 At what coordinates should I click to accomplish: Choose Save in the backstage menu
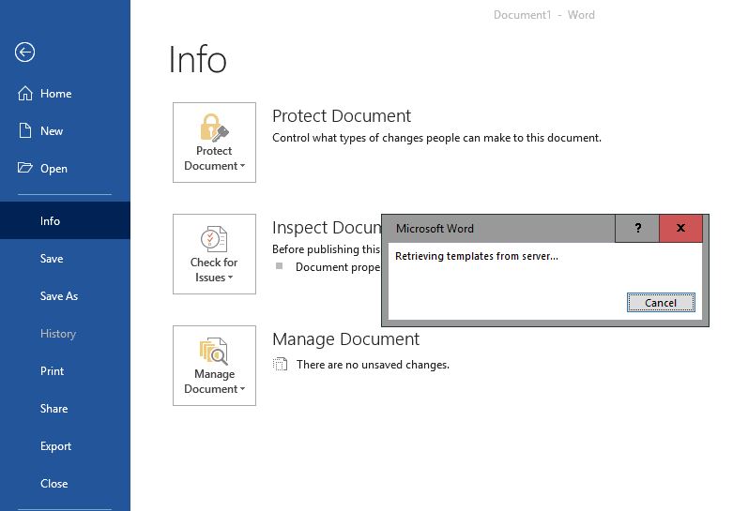[65, 259]
